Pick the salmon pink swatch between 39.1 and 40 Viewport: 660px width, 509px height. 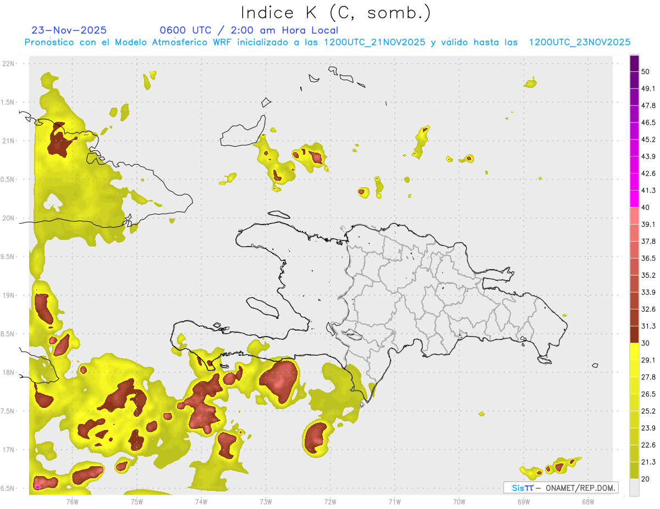tap(634, 216)
